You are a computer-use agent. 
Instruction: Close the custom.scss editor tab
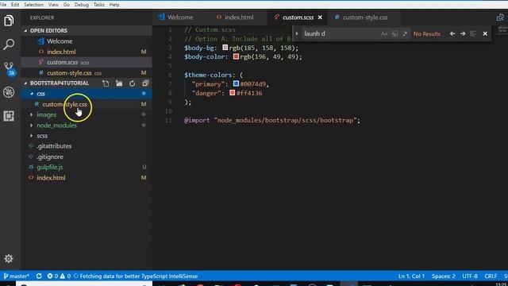[x=320, y=17]
